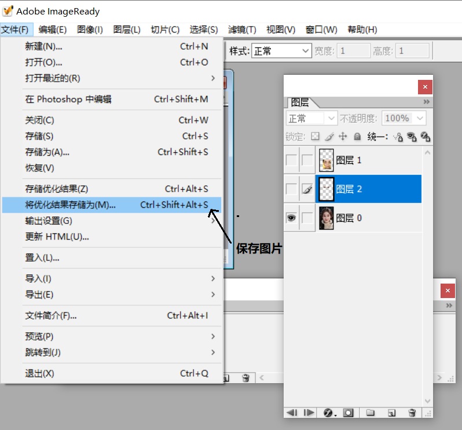Choose 将优化结果存储为(M)... from File menu

coord(111,204)
